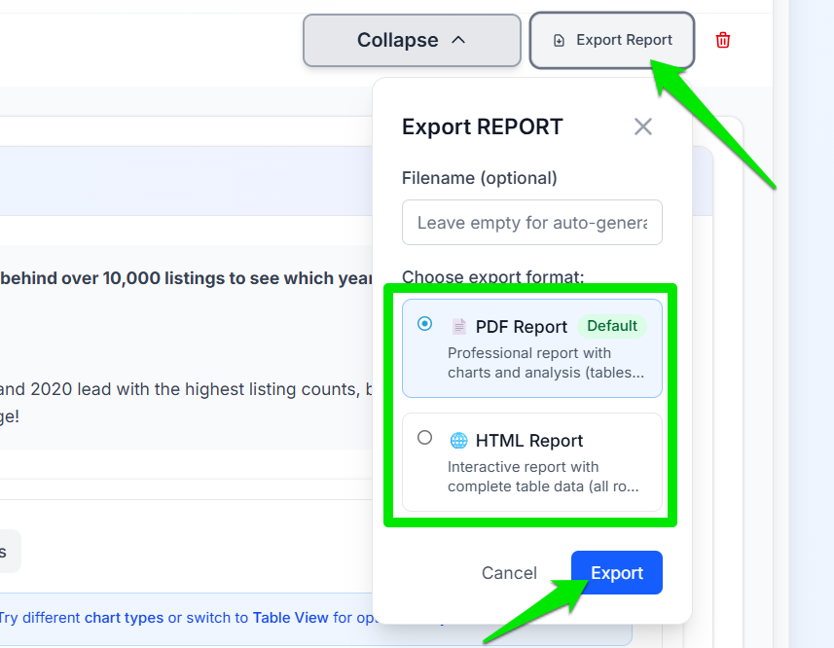This screenshot has width=834, height=648.
Task: Cancel the export dialog
Action: 509,573
